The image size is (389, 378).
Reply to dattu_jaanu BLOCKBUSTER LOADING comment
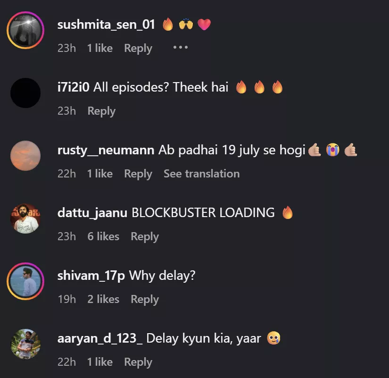coord(145,237)
